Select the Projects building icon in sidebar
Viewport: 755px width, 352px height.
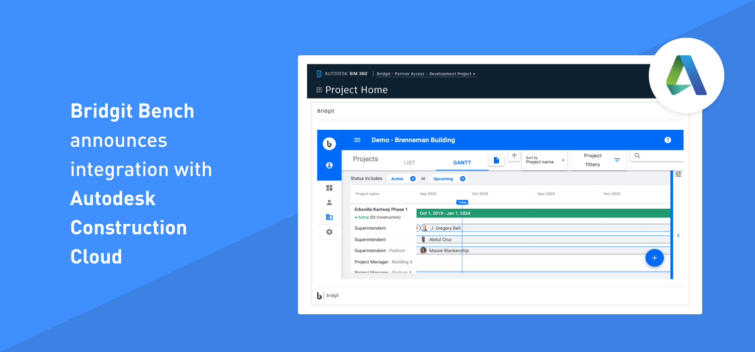click(x=329, y=217)
